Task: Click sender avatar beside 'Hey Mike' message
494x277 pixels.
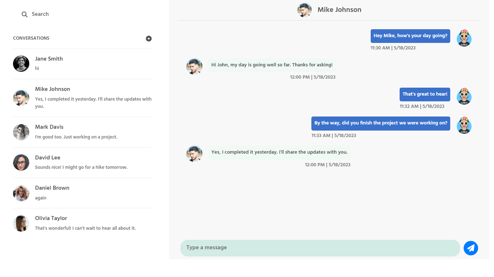Action: (464, 38)
